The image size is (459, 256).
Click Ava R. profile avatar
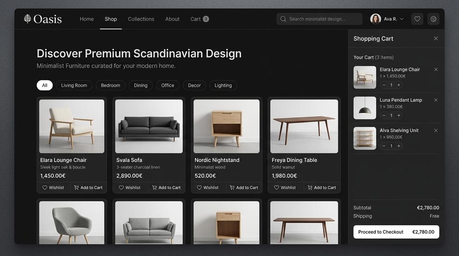point(375,19)
